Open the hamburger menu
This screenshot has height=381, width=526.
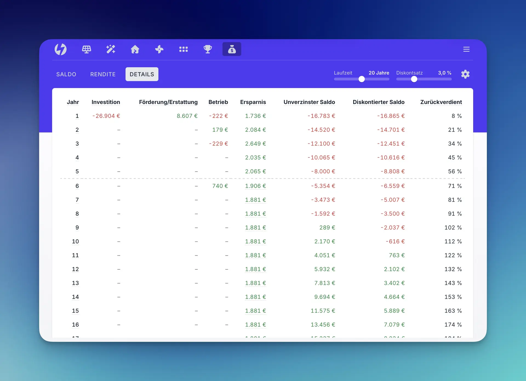(x=466, y=49)
